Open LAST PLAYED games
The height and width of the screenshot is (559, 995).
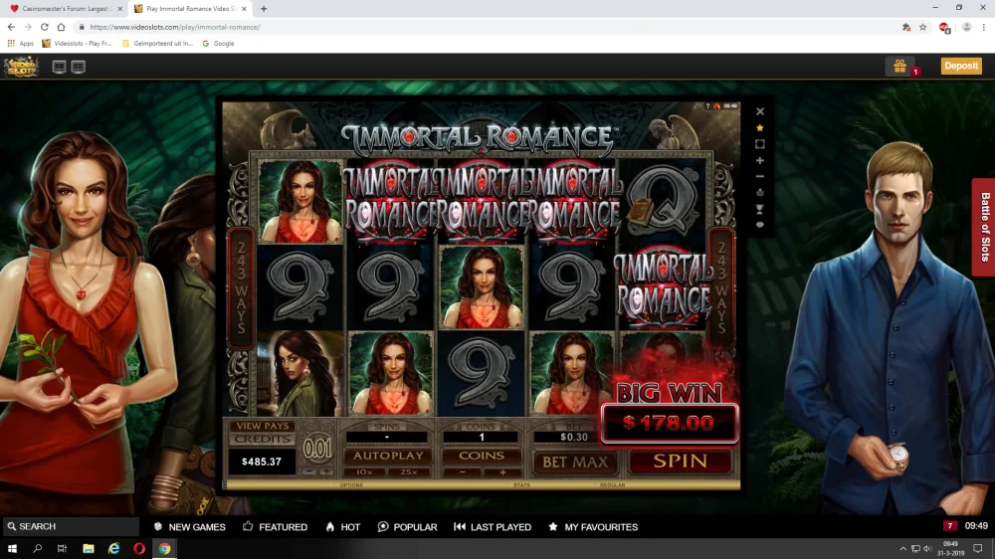pos(494,526)
